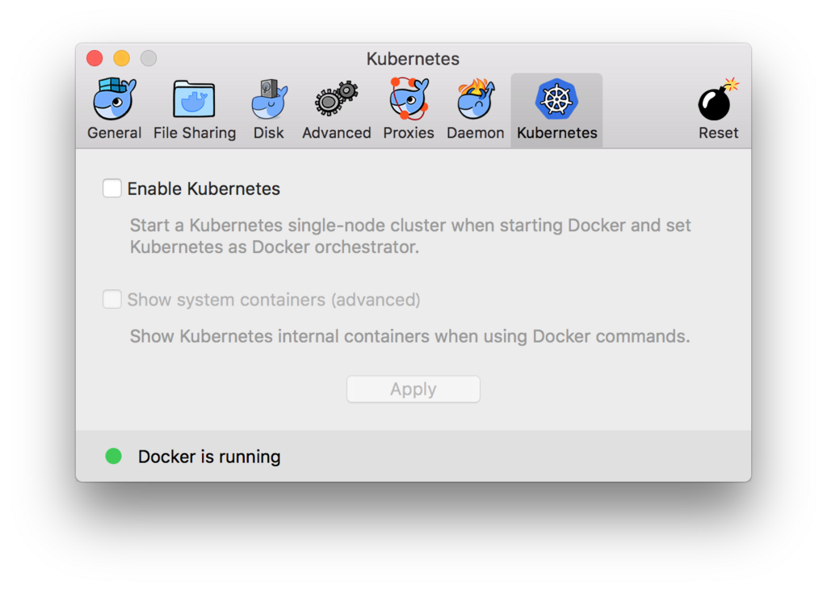827x590 pixels.
Task: Click the Apply button
Action: coord(413,389)
